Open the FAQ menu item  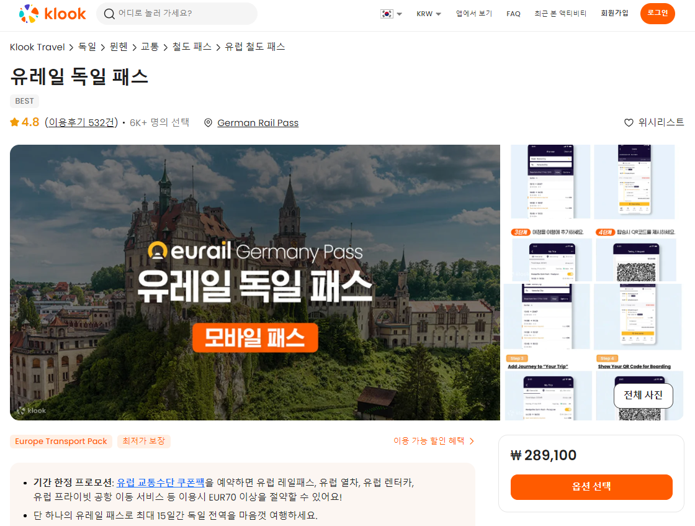[x=513, y=14]
